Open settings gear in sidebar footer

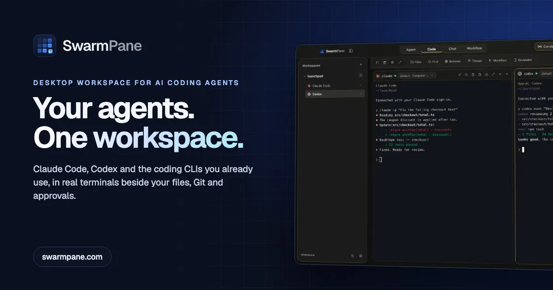360,255
